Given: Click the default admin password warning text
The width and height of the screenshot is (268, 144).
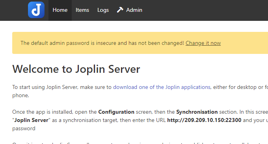Looking at the screenshot, I should (x=102, y=43).
